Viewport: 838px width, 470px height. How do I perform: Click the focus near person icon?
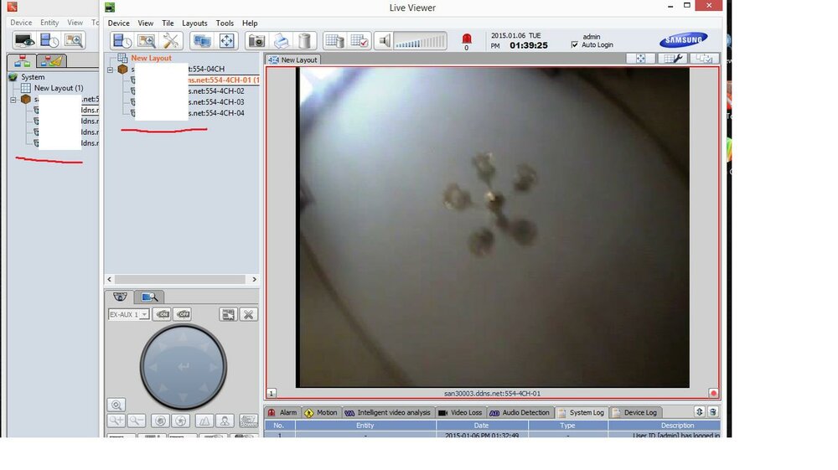225,421
